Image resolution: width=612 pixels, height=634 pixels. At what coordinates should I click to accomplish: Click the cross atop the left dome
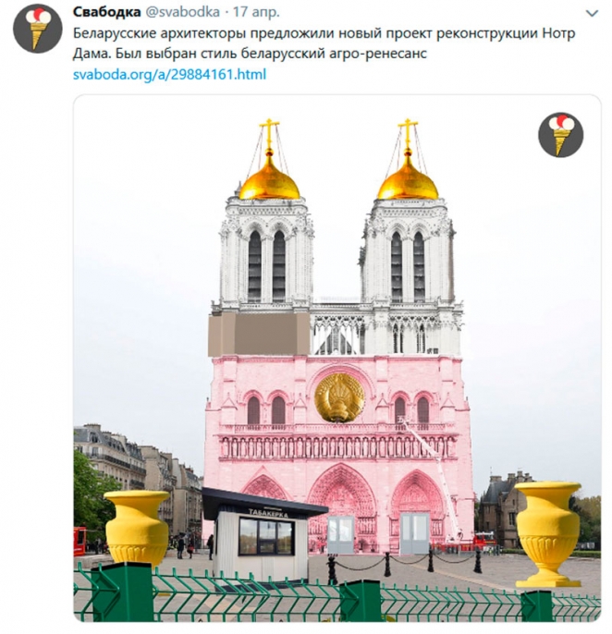[x=269, y=132]
